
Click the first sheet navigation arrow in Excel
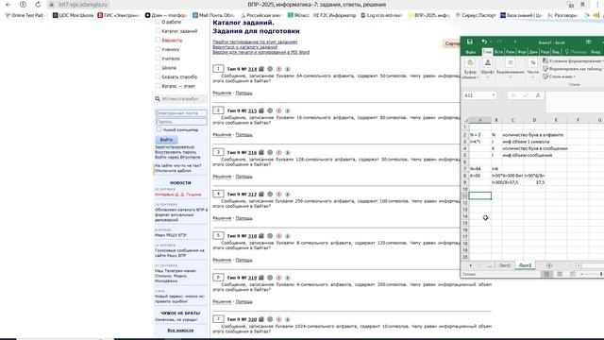470,265
